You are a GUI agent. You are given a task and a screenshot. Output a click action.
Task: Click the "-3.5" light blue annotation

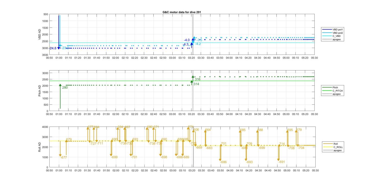[199, 40]
